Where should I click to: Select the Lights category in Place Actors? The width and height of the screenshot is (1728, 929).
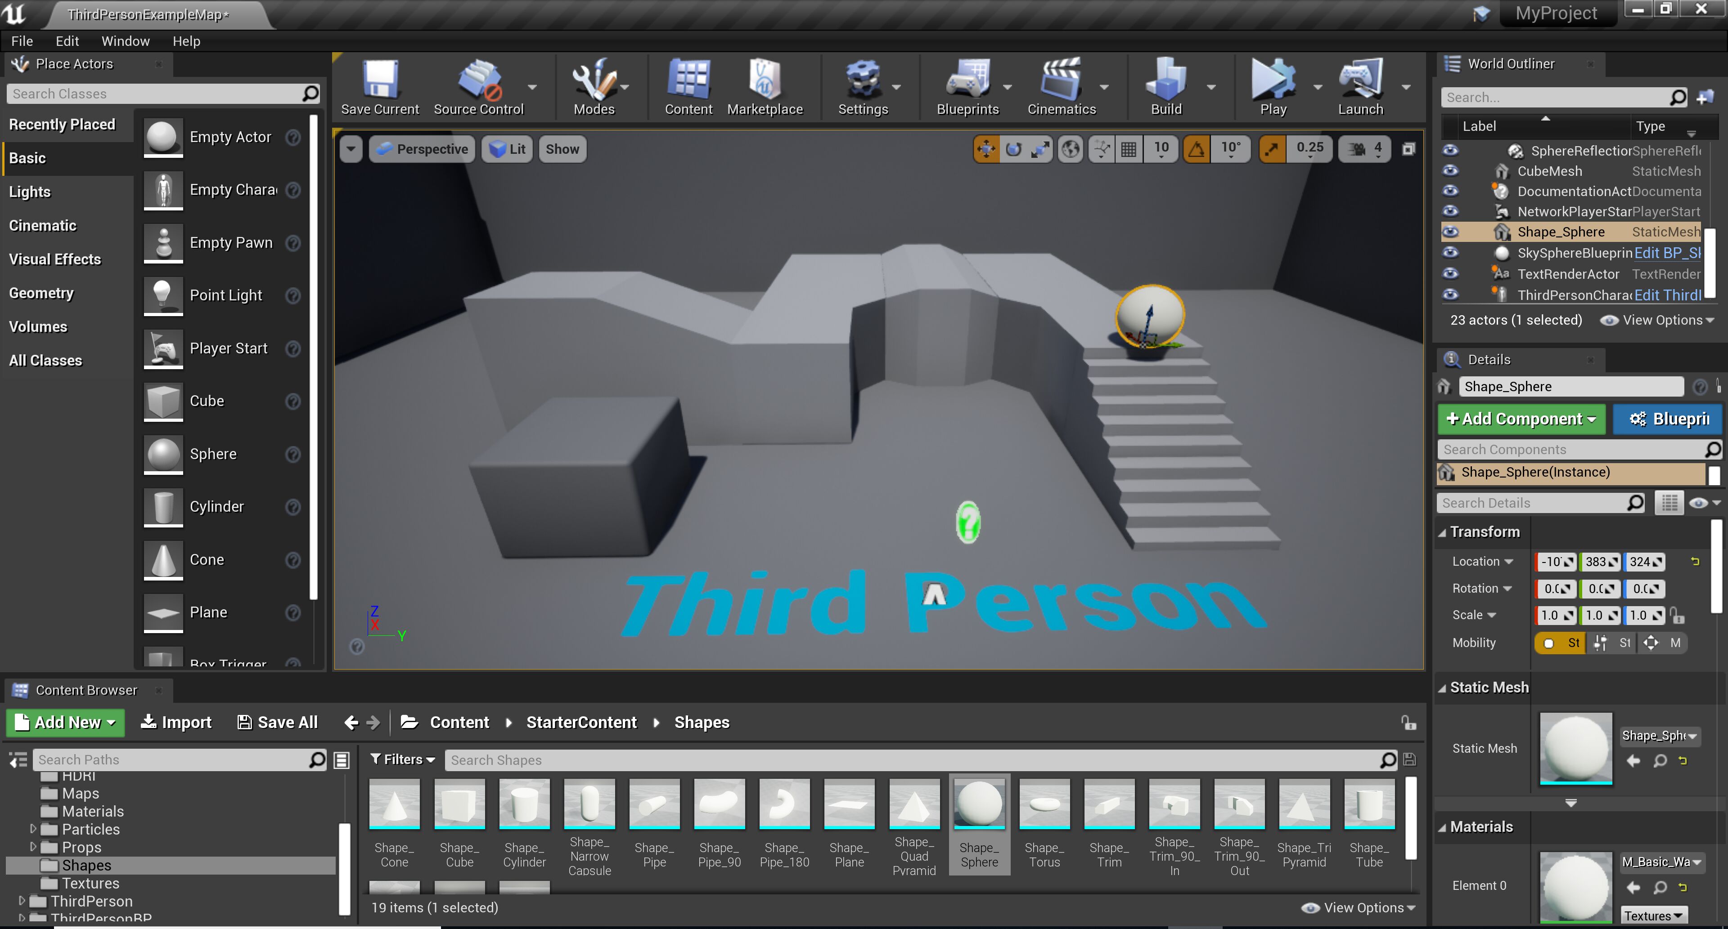pos(30,192)
